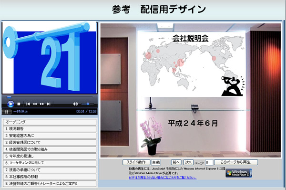Screen dimensions: 286x190
Task: Jump to chapter 8. 本社事務所の移転
Action: [x=50, y=177]
